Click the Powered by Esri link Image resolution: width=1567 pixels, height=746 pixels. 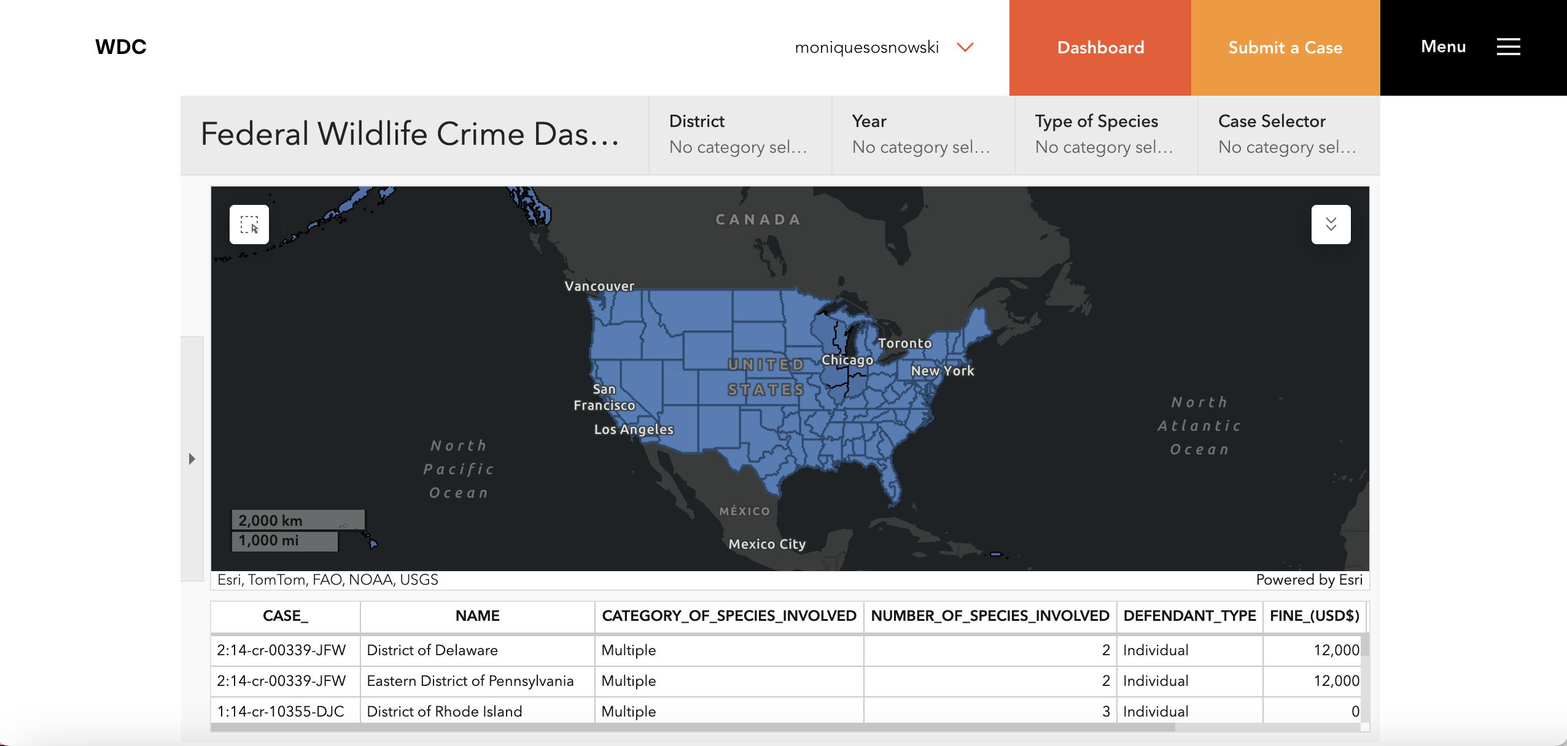pyautogui.click(x=1308, y=580)
